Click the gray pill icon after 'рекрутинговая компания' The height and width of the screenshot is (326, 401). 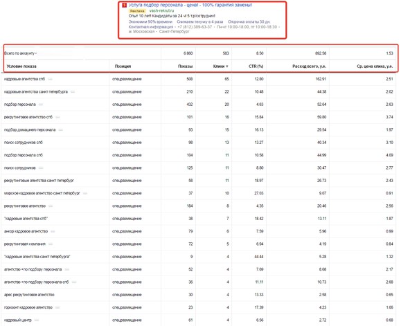tap(51, 244)
